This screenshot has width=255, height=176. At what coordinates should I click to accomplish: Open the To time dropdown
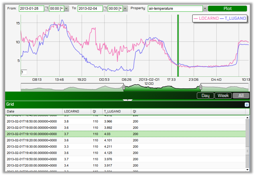[125, 8]
